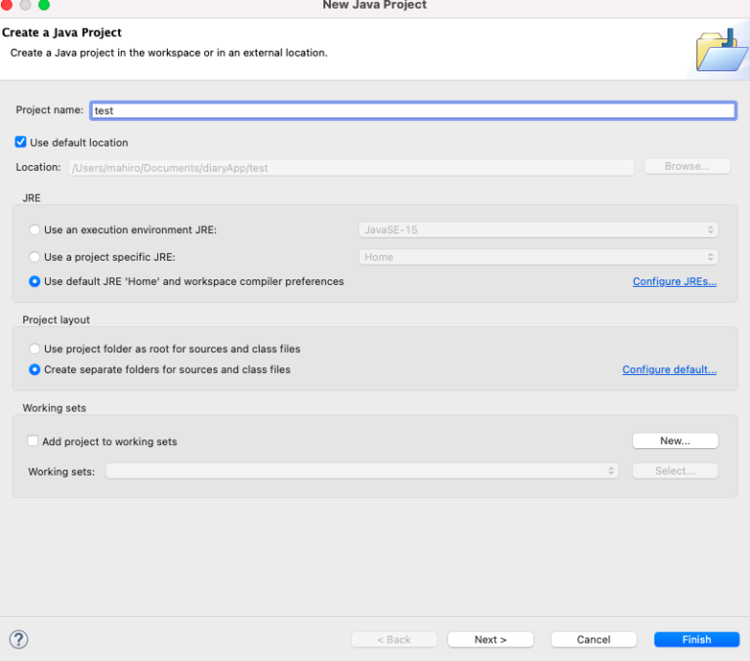Click the green maximize window button
750x661 pixels.
pyautogui.click(x=44, y=5)
